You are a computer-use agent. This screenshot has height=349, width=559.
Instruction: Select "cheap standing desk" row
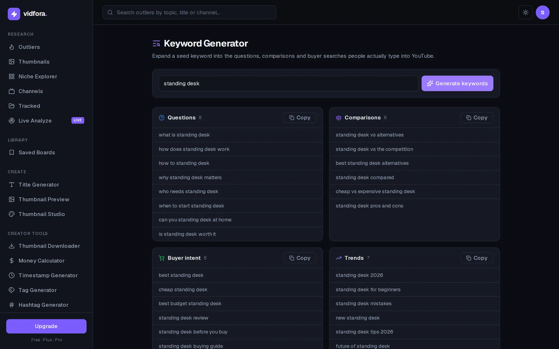238,290
